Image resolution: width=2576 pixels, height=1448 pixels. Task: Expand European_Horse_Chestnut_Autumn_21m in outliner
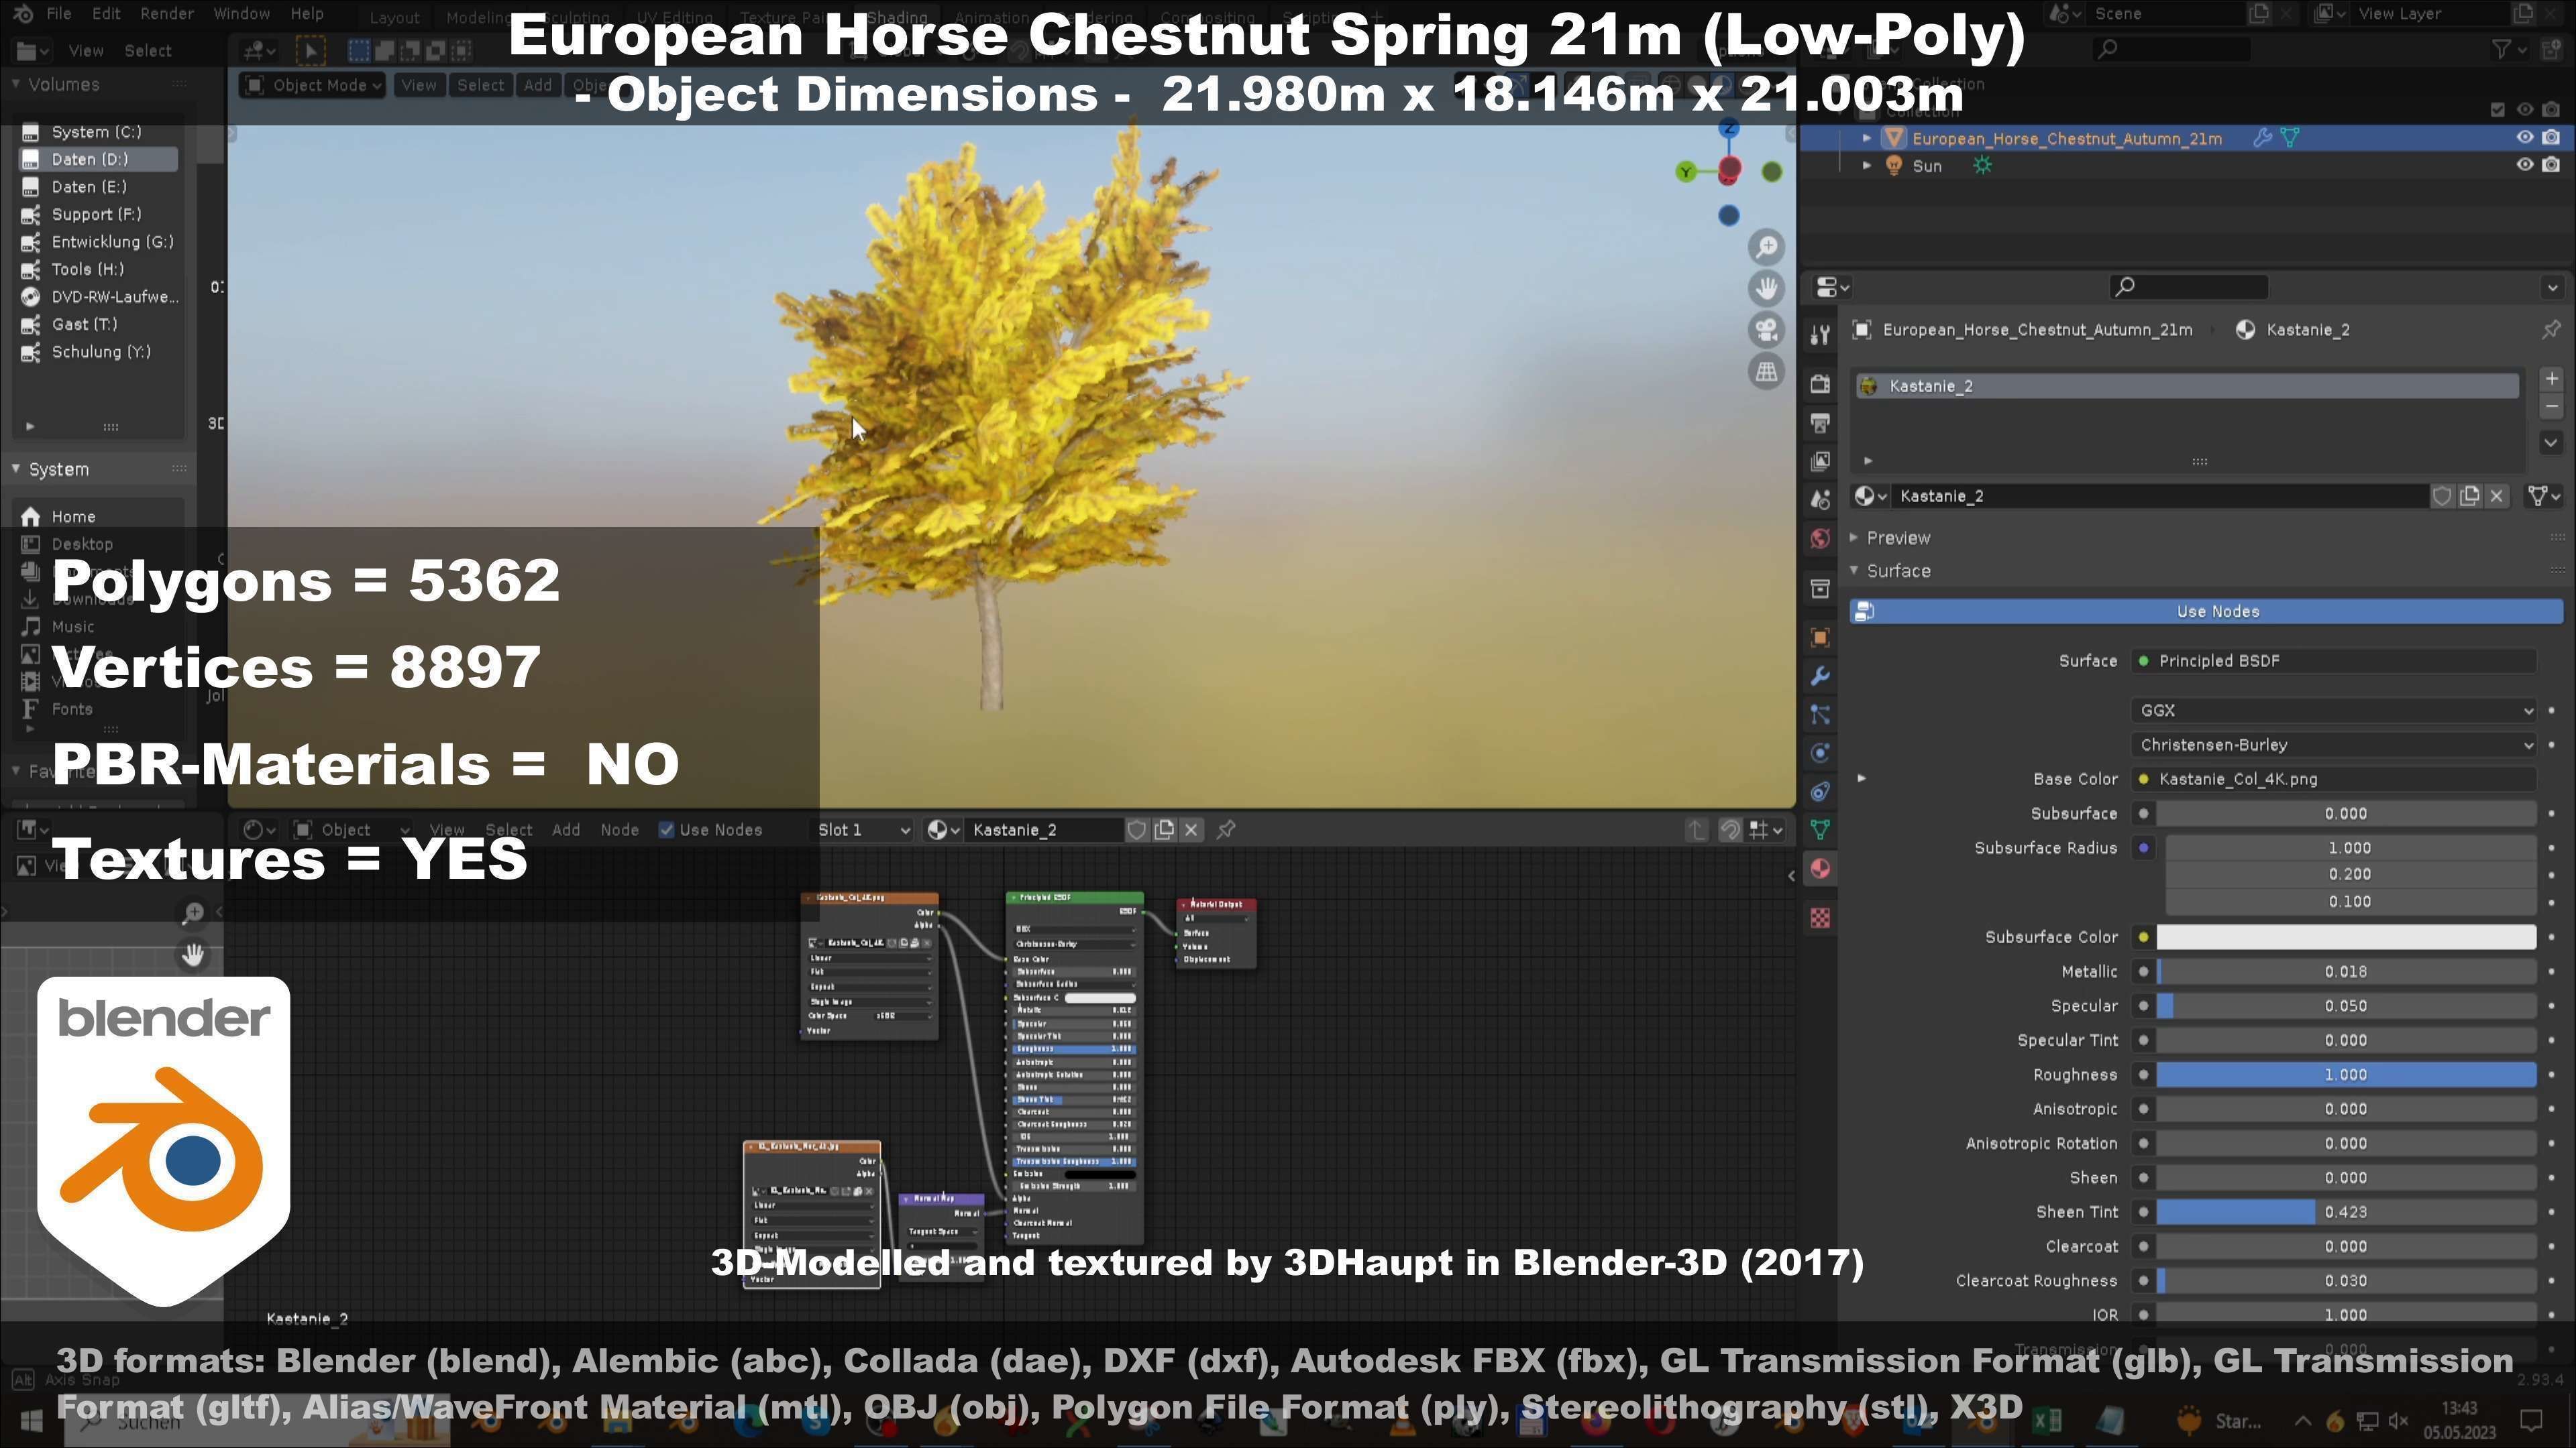coord(1866,138)
